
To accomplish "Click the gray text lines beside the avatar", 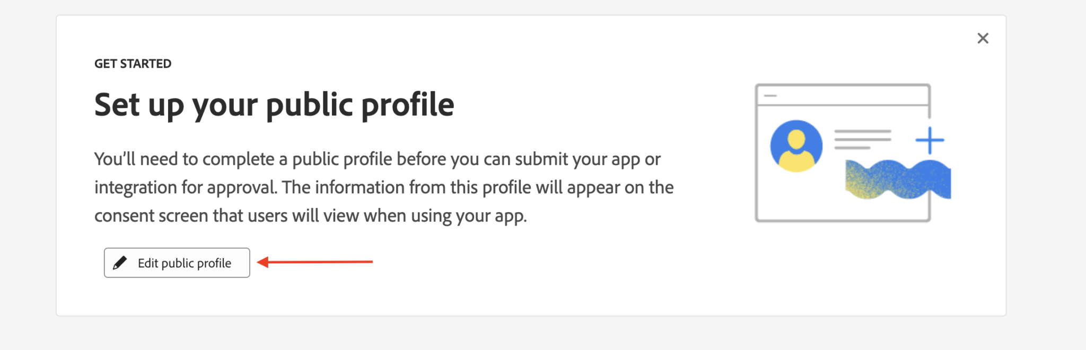I will click(862, 139).
